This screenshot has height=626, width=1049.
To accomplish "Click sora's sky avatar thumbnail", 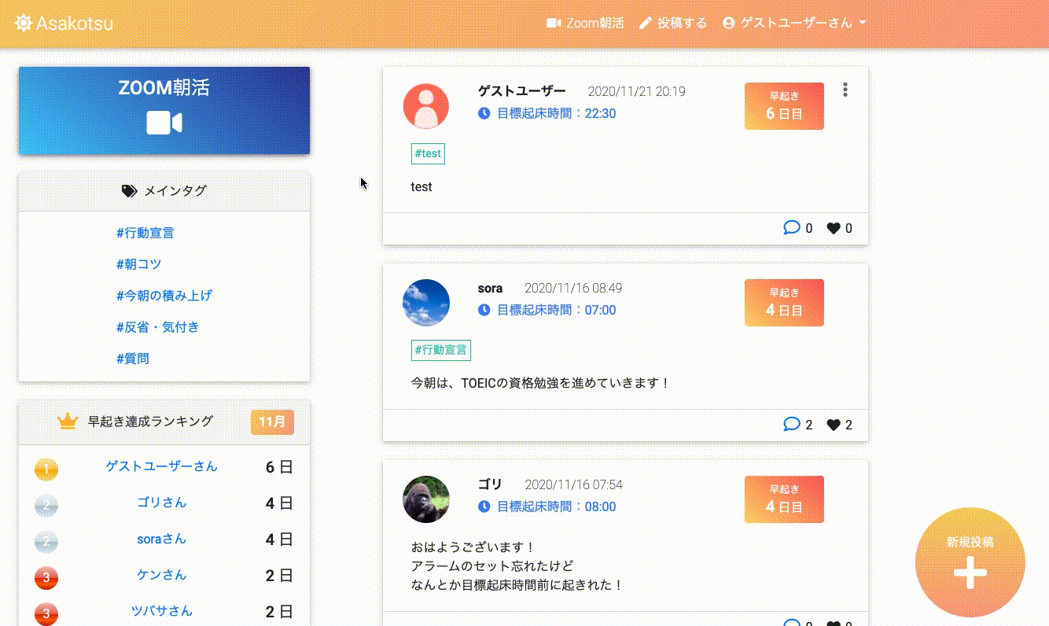I will 426,303.
